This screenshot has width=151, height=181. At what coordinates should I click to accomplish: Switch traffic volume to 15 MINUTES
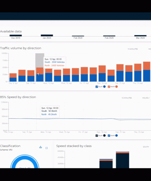(x=133, y=49)
